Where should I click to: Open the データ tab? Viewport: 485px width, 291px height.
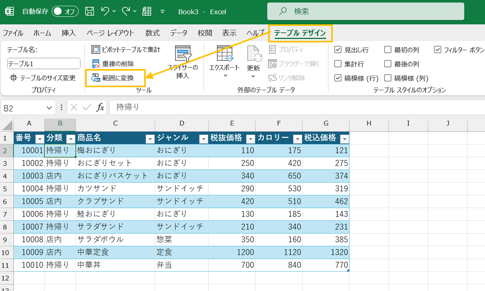(179, 33)
